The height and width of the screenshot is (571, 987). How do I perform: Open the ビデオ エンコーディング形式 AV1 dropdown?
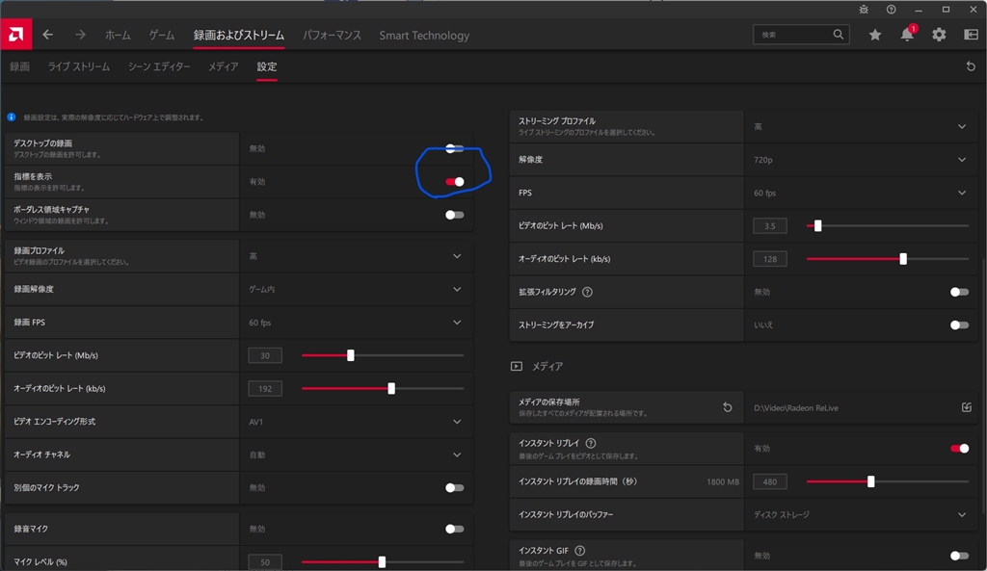pyautogui.click(x=457, y=422)
